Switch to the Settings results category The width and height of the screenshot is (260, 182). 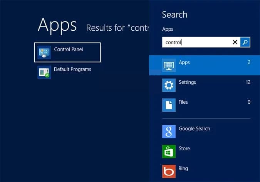187,82
